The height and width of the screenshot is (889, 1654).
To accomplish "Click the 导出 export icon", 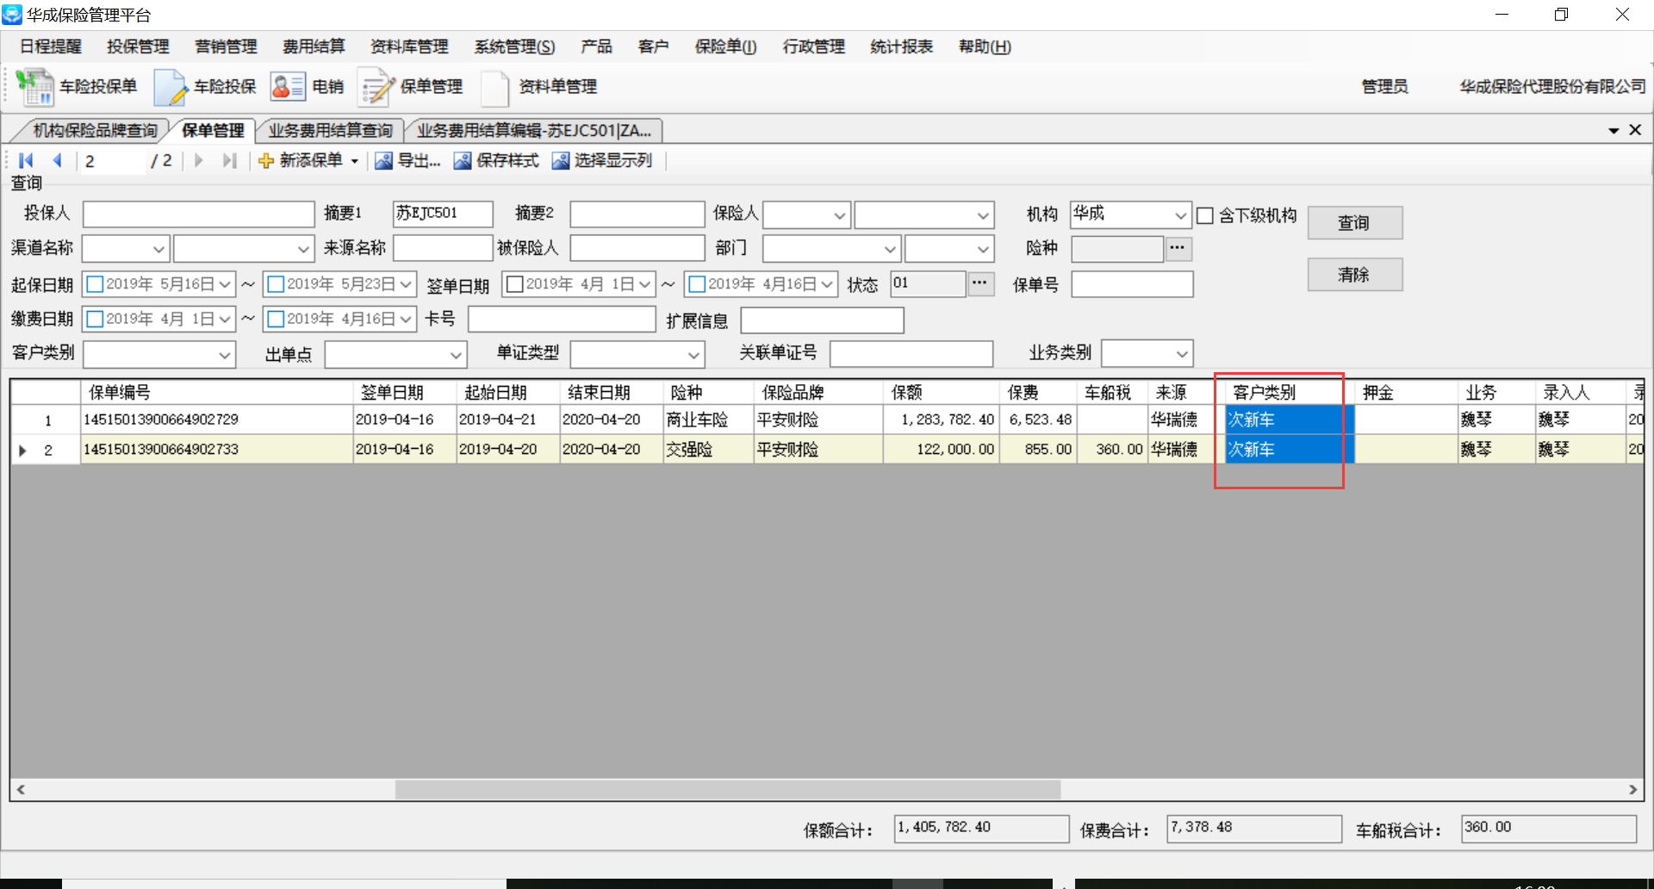I will click(x=384, y=161).
